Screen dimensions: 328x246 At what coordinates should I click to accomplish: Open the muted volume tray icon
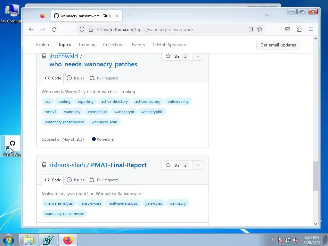click(296, 240)
